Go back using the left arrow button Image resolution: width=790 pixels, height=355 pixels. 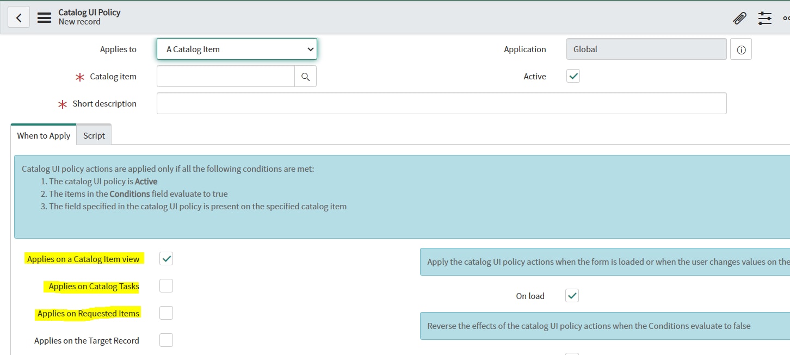coord(18,17)
